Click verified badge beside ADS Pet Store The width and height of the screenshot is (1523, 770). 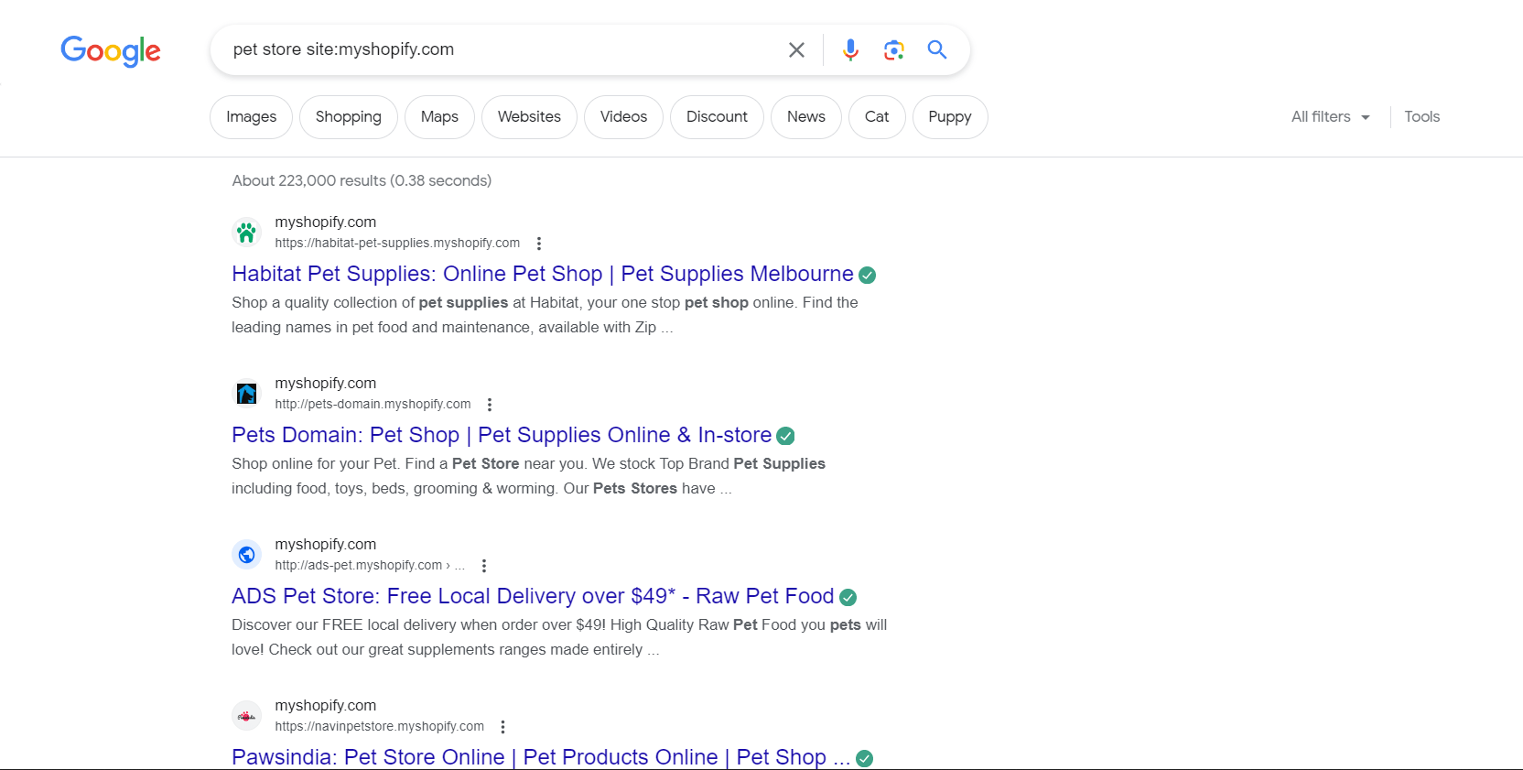[848, 597]
